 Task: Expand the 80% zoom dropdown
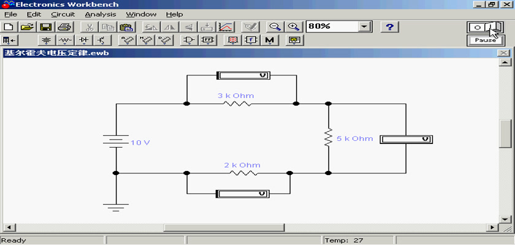click(364, 26)
